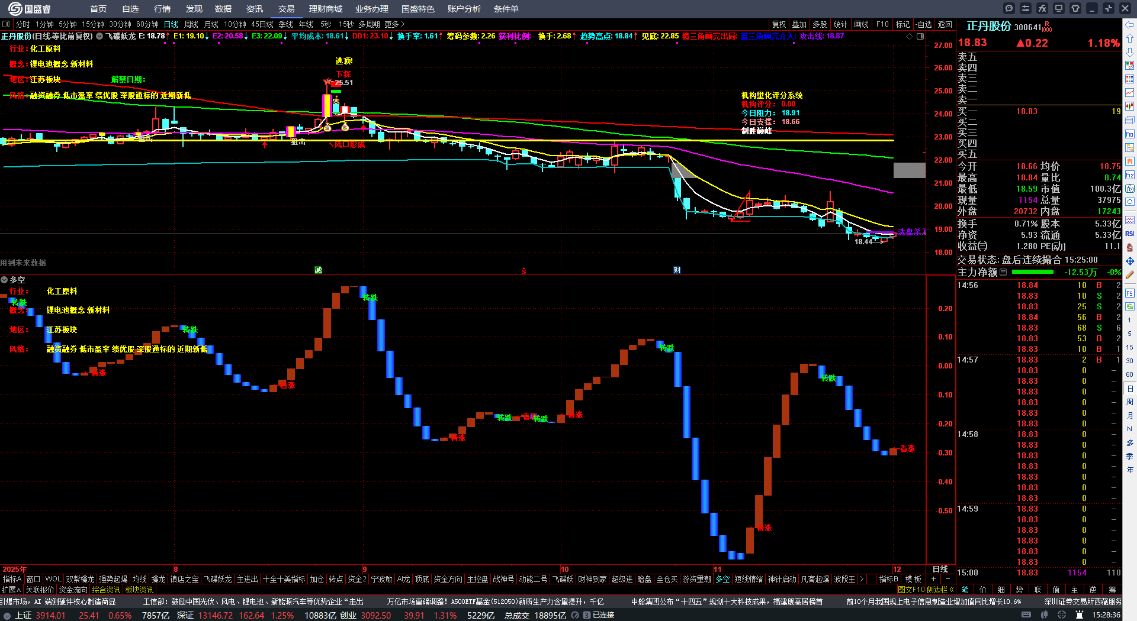Click the 国盛睿 logo icon
Image resolution: width=1137 pixels, height=621 pixels.
(15, 8)
